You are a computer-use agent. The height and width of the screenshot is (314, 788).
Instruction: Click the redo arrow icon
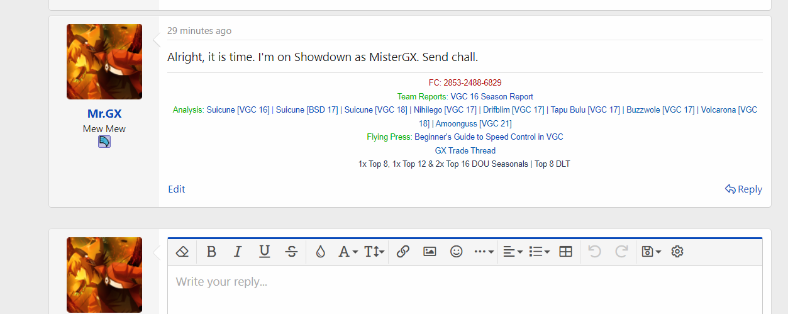[x=621, y=252]
